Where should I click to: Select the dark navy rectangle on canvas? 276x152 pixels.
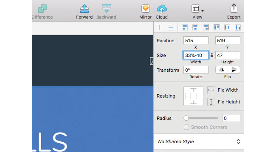pyautogui.click(x=93, y=60)
